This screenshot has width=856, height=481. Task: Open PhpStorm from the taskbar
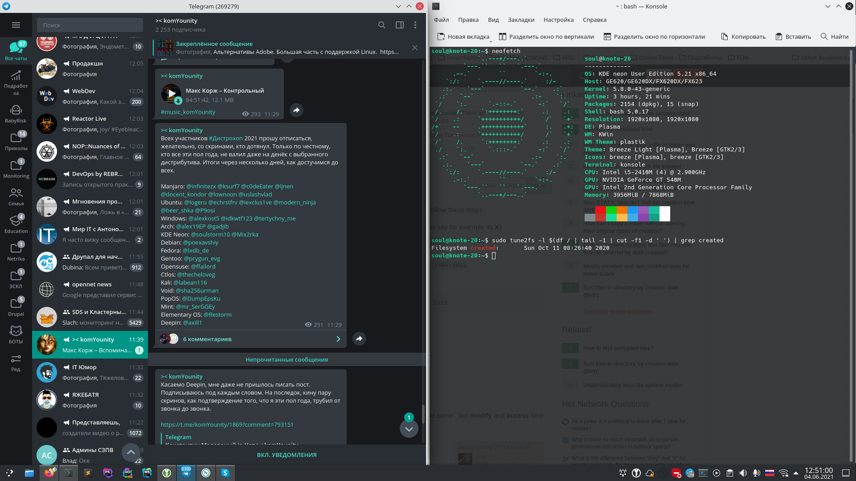(x=108, y=473)
